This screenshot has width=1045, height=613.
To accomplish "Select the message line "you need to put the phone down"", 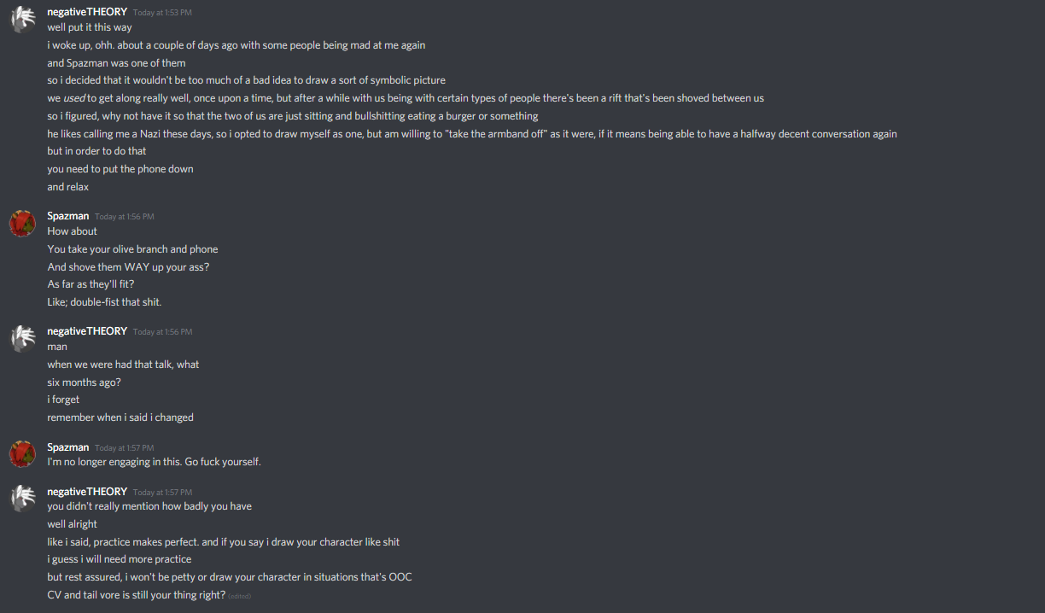I will pyautogui.click(x=120, y=169).
